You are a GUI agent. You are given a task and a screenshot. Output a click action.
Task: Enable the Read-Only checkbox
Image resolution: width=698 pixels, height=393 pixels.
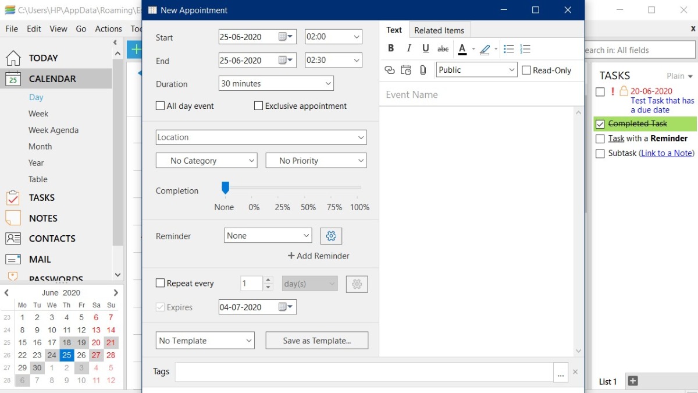click(526, 70)
